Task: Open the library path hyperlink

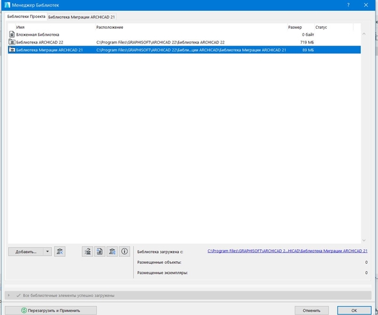Action: pyautogui.click(x=288, y=251)
